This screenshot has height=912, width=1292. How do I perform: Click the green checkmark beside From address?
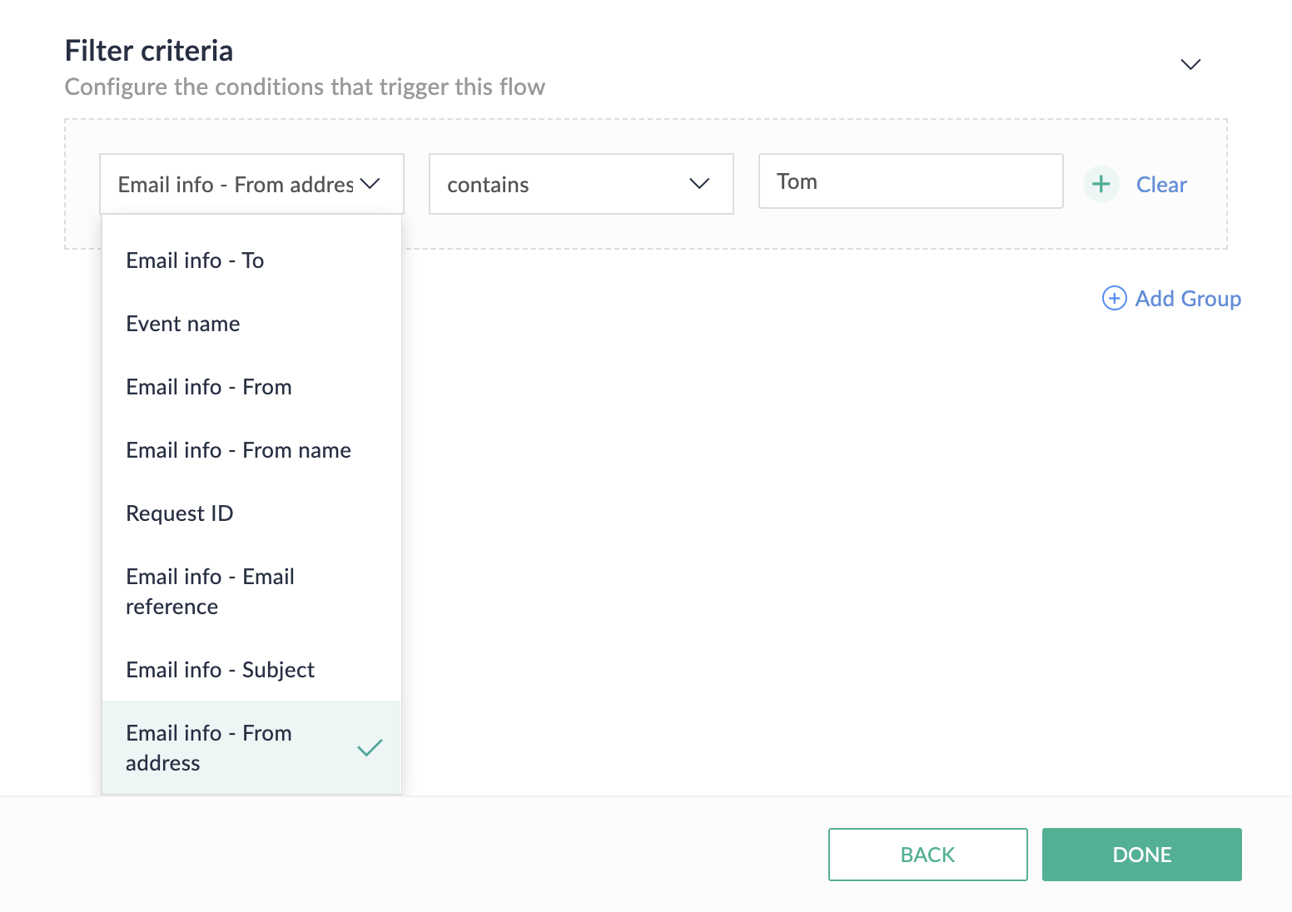pos(370,748)
